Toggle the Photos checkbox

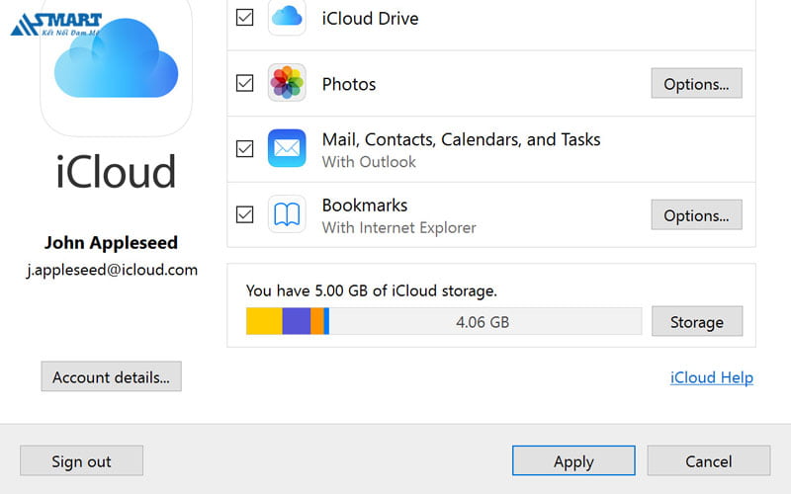tap(244, 83)
